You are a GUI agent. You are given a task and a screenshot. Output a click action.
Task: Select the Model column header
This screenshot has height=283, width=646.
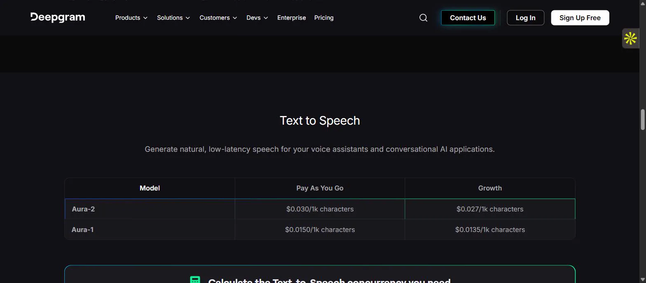click(150, 188)
